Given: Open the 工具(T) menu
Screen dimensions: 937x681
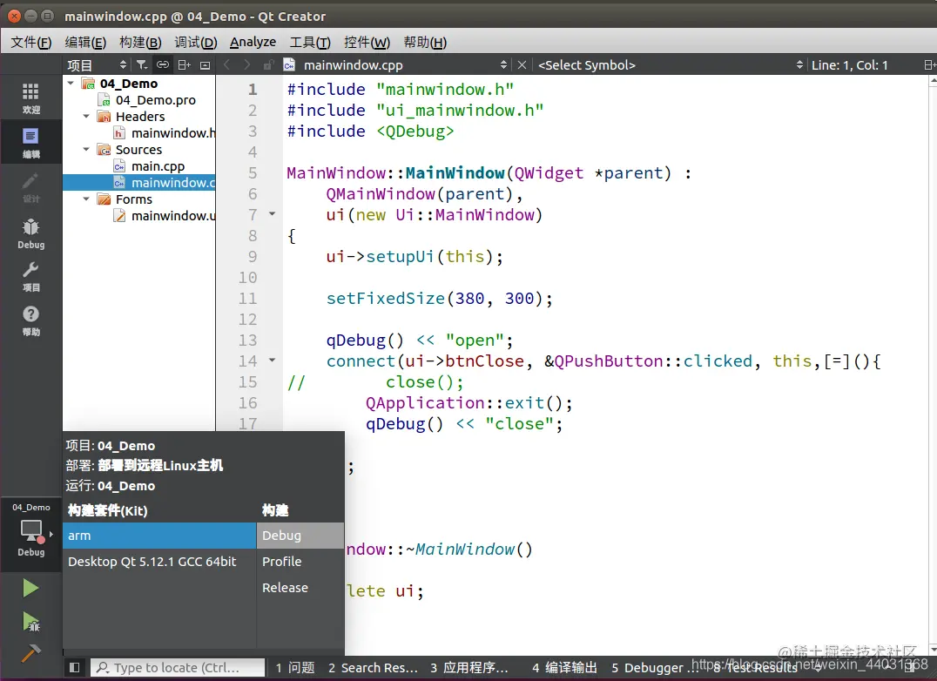Looking at the screenshot, I should click(309, 43).
